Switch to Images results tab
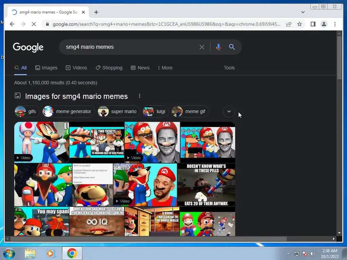This screenshot has width=347, height=260. 46,68
